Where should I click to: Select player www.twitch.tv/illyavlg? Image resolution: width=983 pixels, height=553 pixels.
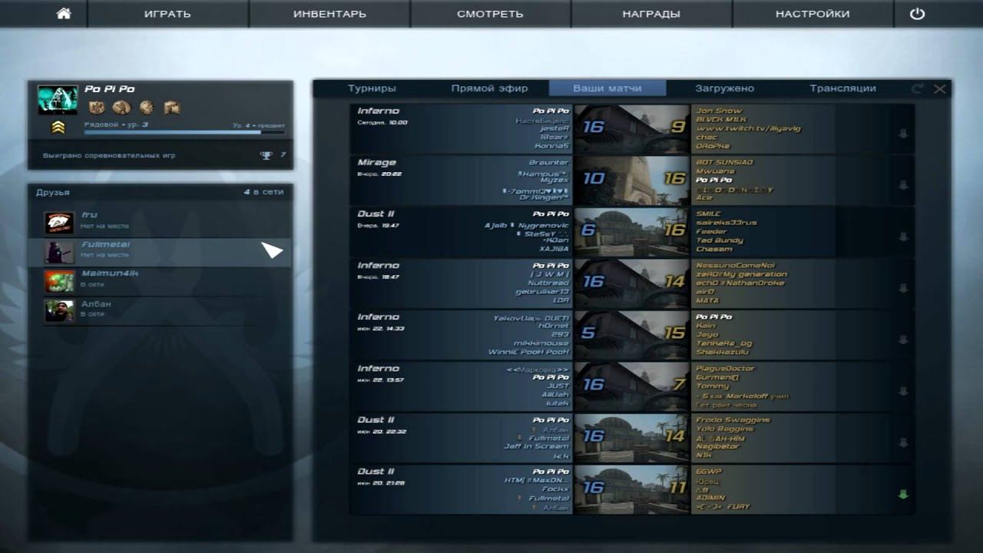tap(748, 128)
